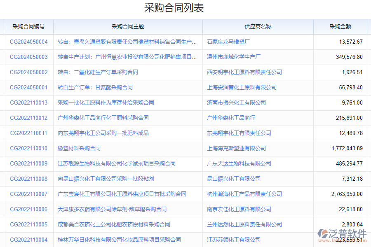371x247 pixels.
Task: Open 化妆品原料项目采购合同 from 桂林万华
Action: 119,239
